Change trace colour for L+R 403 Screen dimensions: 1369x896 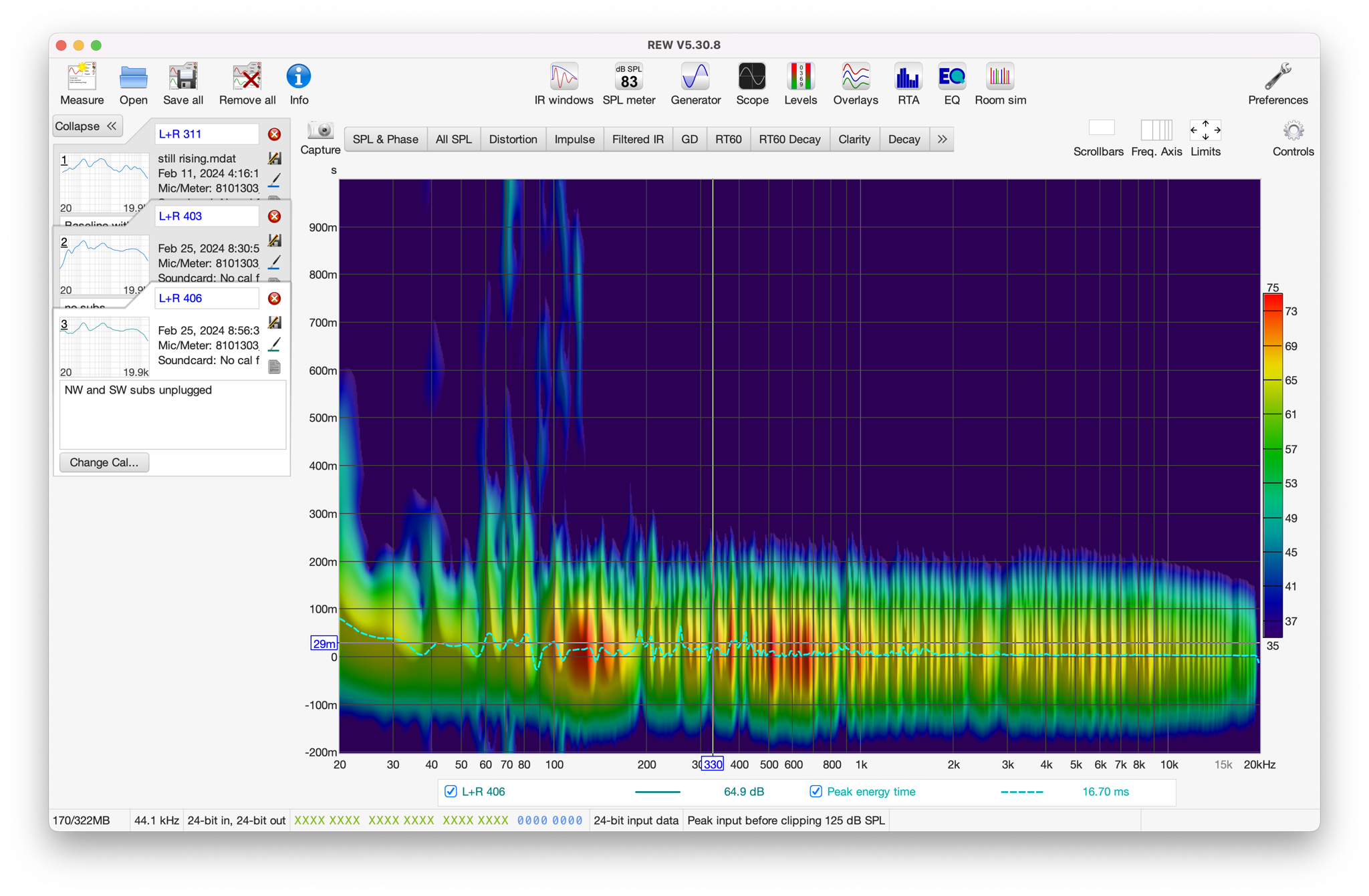pos(274,263)
